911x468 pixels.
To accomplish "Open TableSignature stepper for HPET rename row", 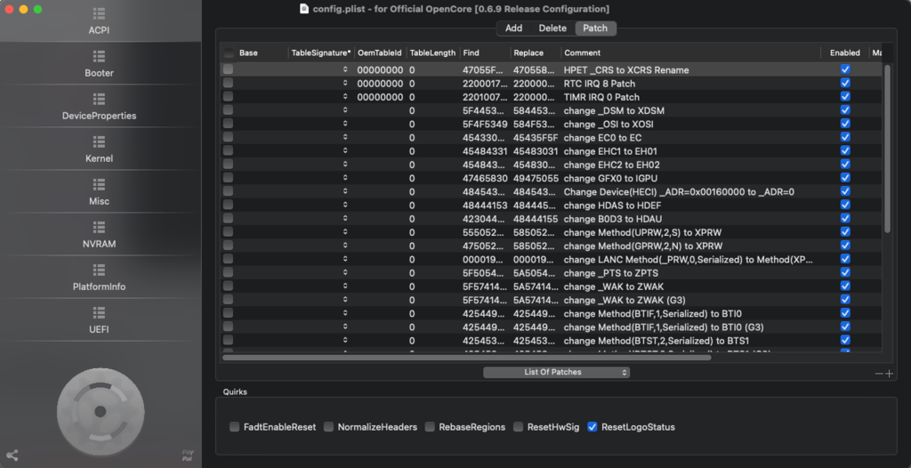I will (x=345, y=69).
